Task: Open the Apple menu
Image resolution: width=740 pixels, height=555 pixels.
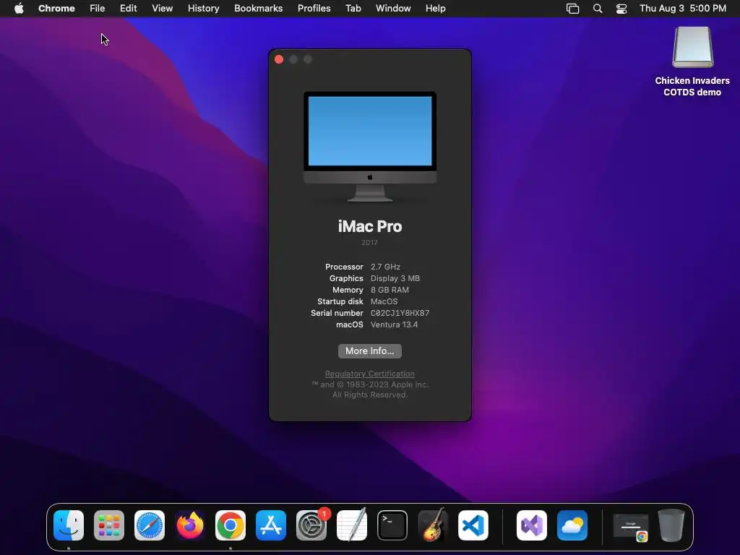Action: tap(19, 8)
